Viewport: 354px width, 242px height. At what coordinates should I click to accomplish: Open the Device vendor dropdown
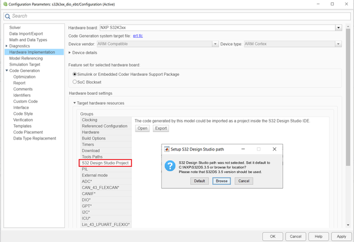[x=215, y=44]
